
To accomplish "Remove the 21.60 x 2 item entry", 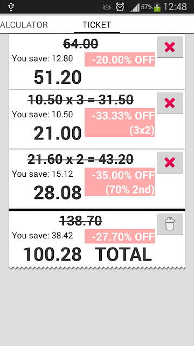I will (x=170, y=162).
